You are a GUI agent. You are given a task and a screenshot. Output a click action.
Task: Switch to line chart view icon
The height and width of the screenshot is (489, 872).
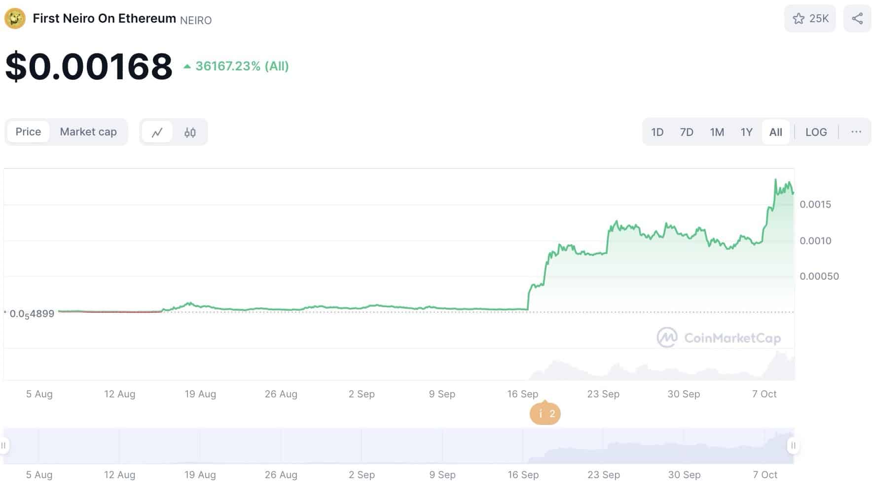click(157, 132)
